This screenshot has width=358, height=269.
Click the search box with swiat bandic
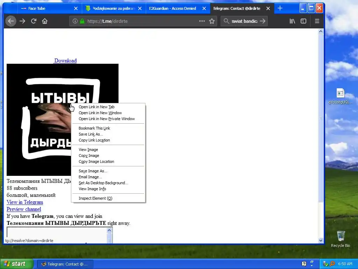pyautogui.click(x=244, y=21)
